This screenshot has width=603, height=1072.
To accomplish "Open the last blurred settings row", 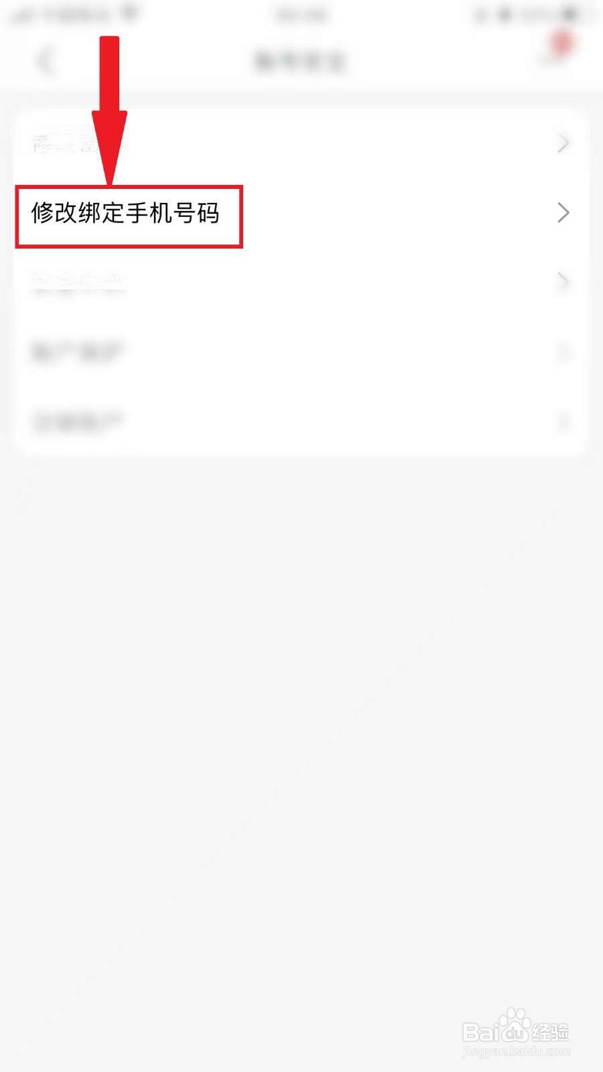I will [300, 422].
